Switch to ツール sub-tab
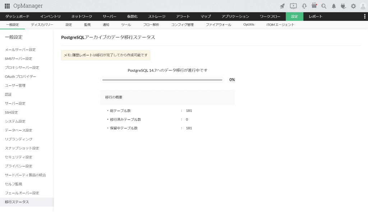 tap(126, 25)
